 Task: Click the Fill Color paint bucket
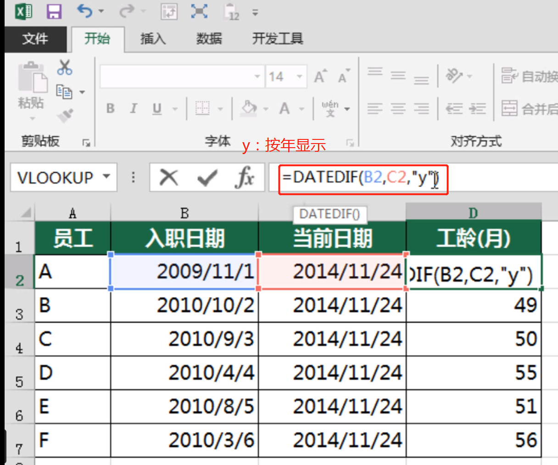pos(249,109)
